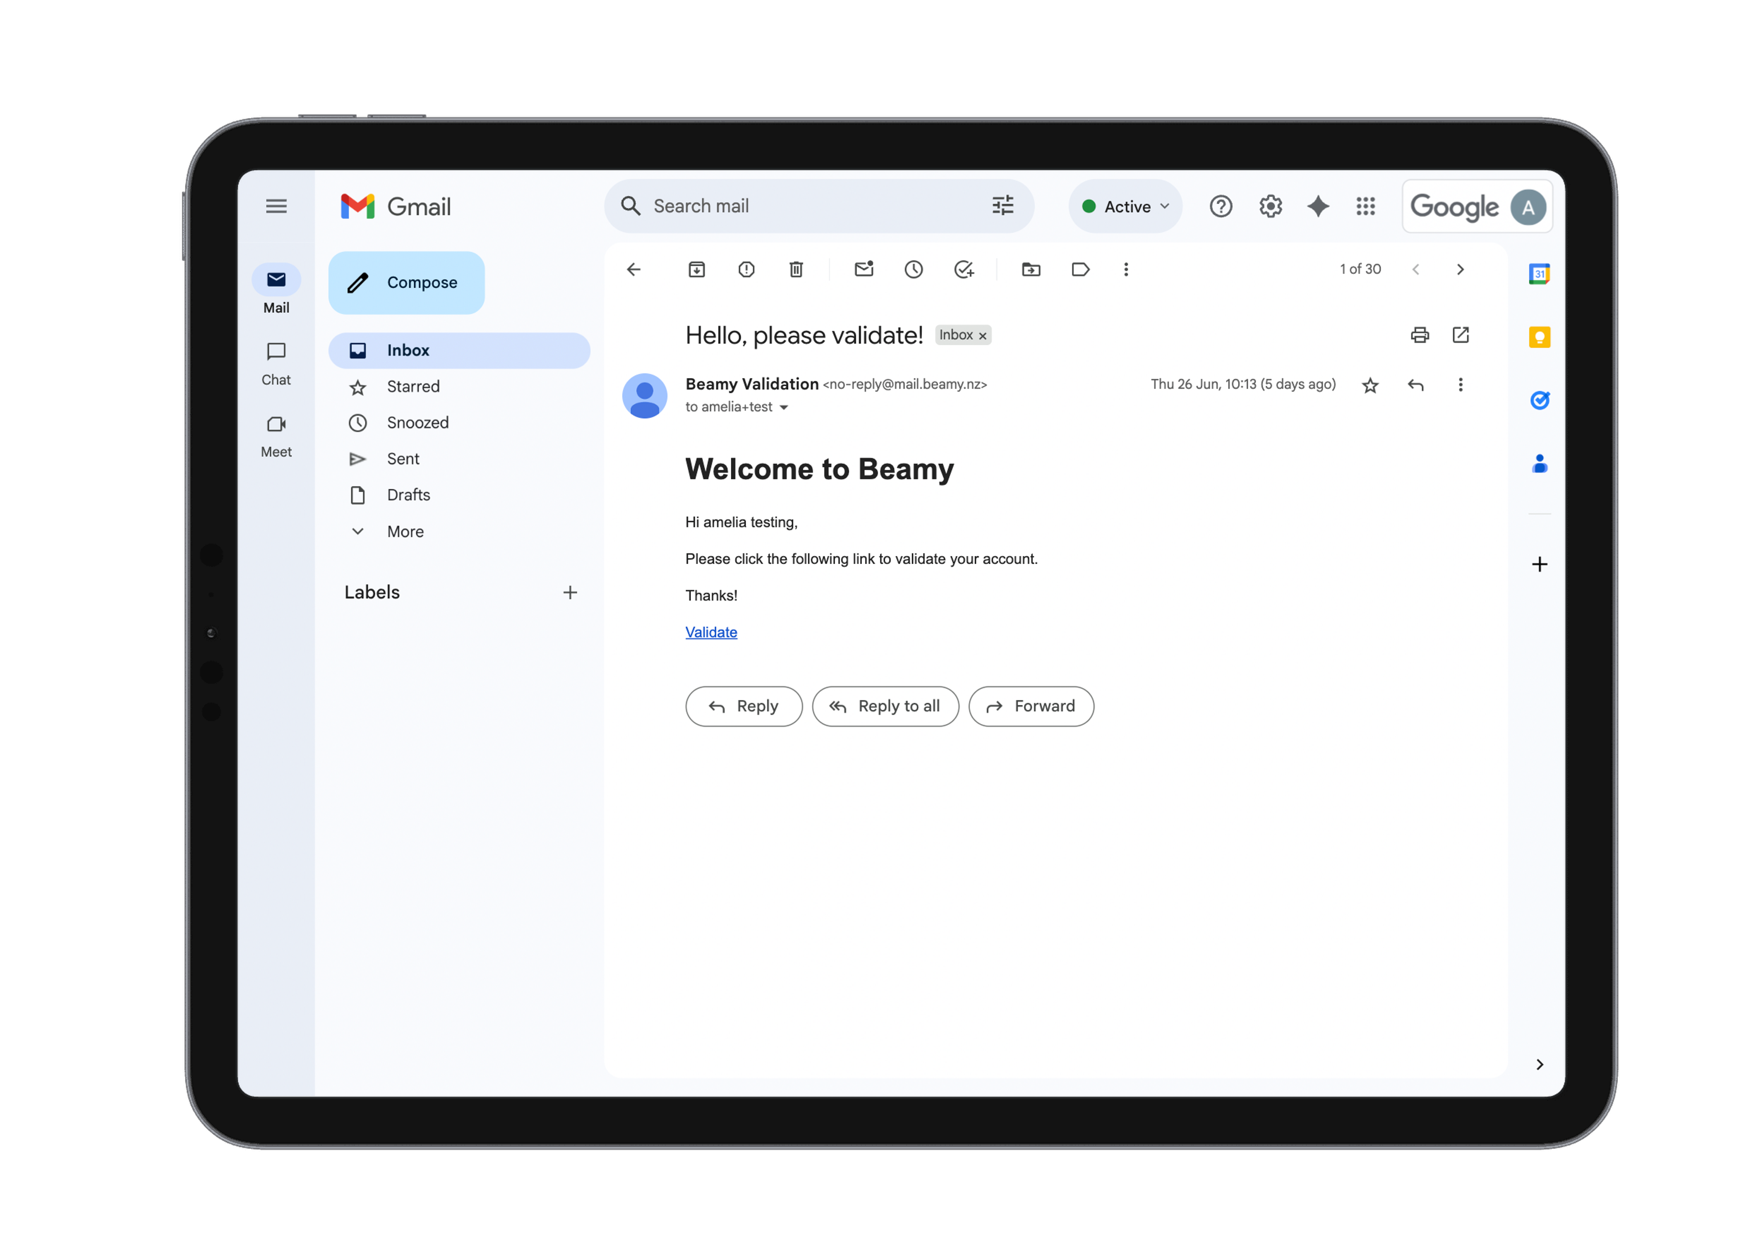The width and height of the screenshot is (1755, 1240).
Task: Report the email as spam
Action: (746, 269)
